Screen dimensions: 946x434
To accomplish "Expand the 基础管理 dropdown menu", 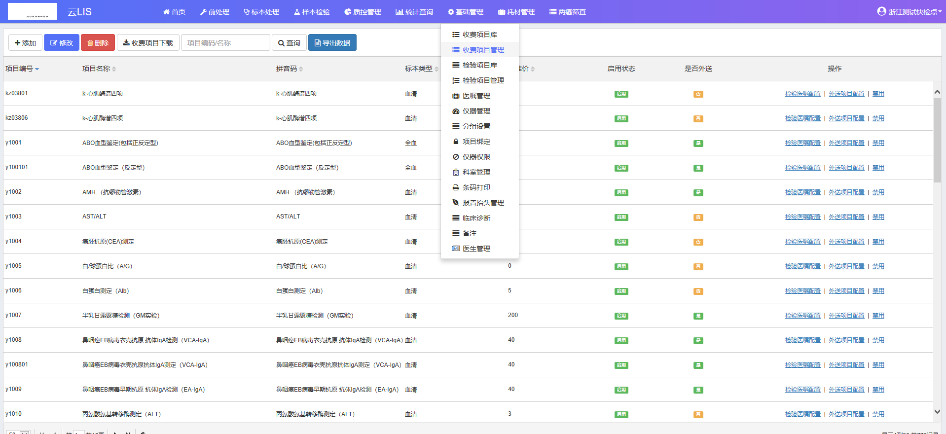I will (466, 12).
